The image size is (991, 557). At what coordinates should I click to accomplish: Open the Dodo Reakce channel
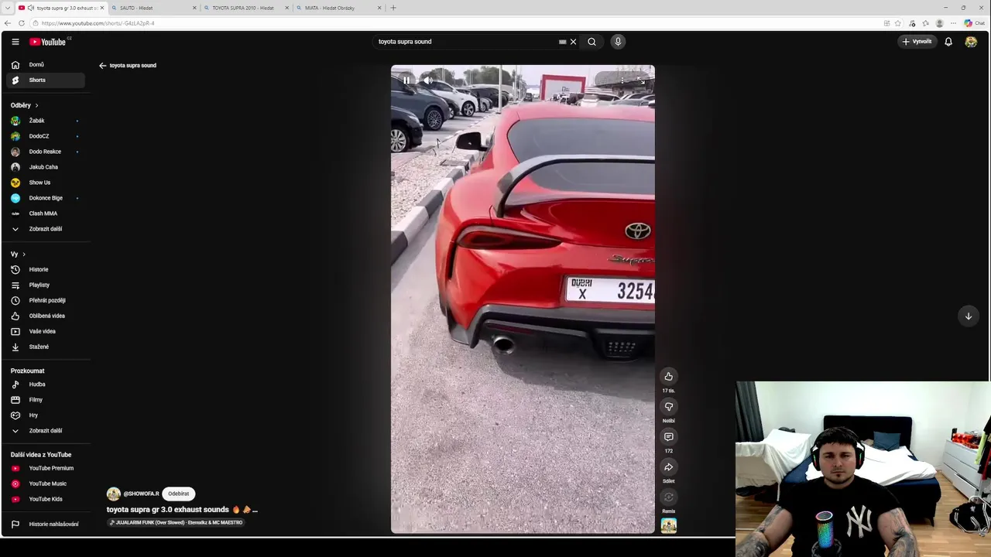[46, 152]
